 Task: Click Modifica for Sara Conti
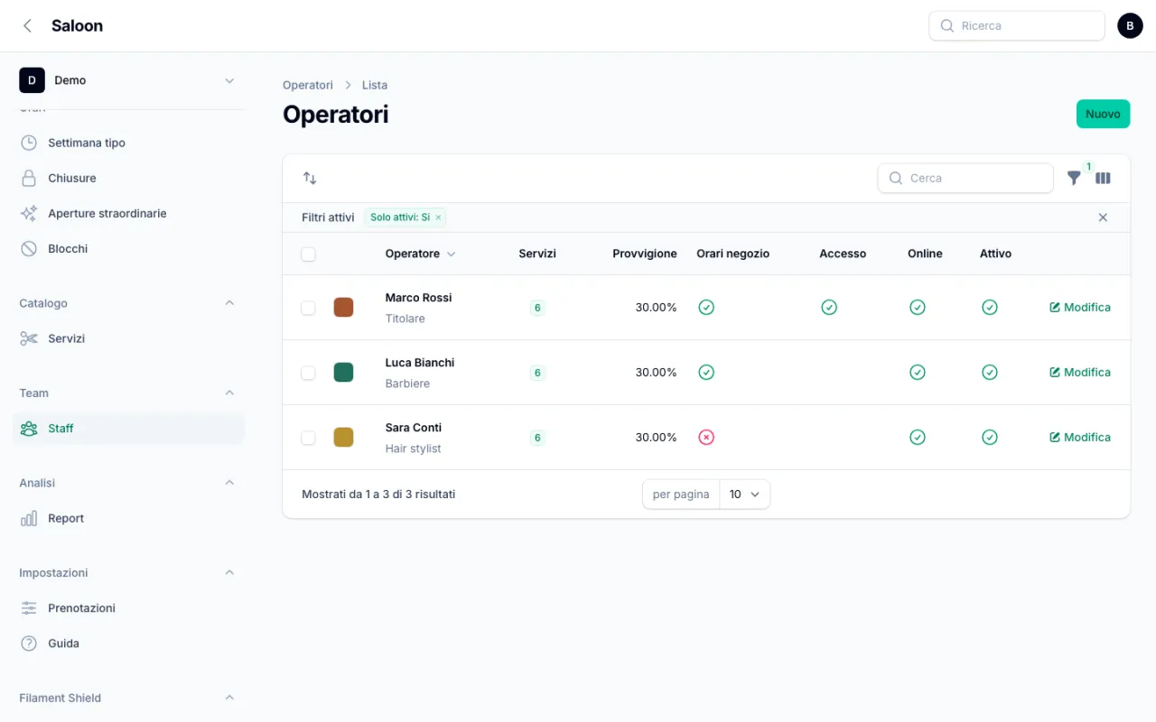(x=1080, y=437)
